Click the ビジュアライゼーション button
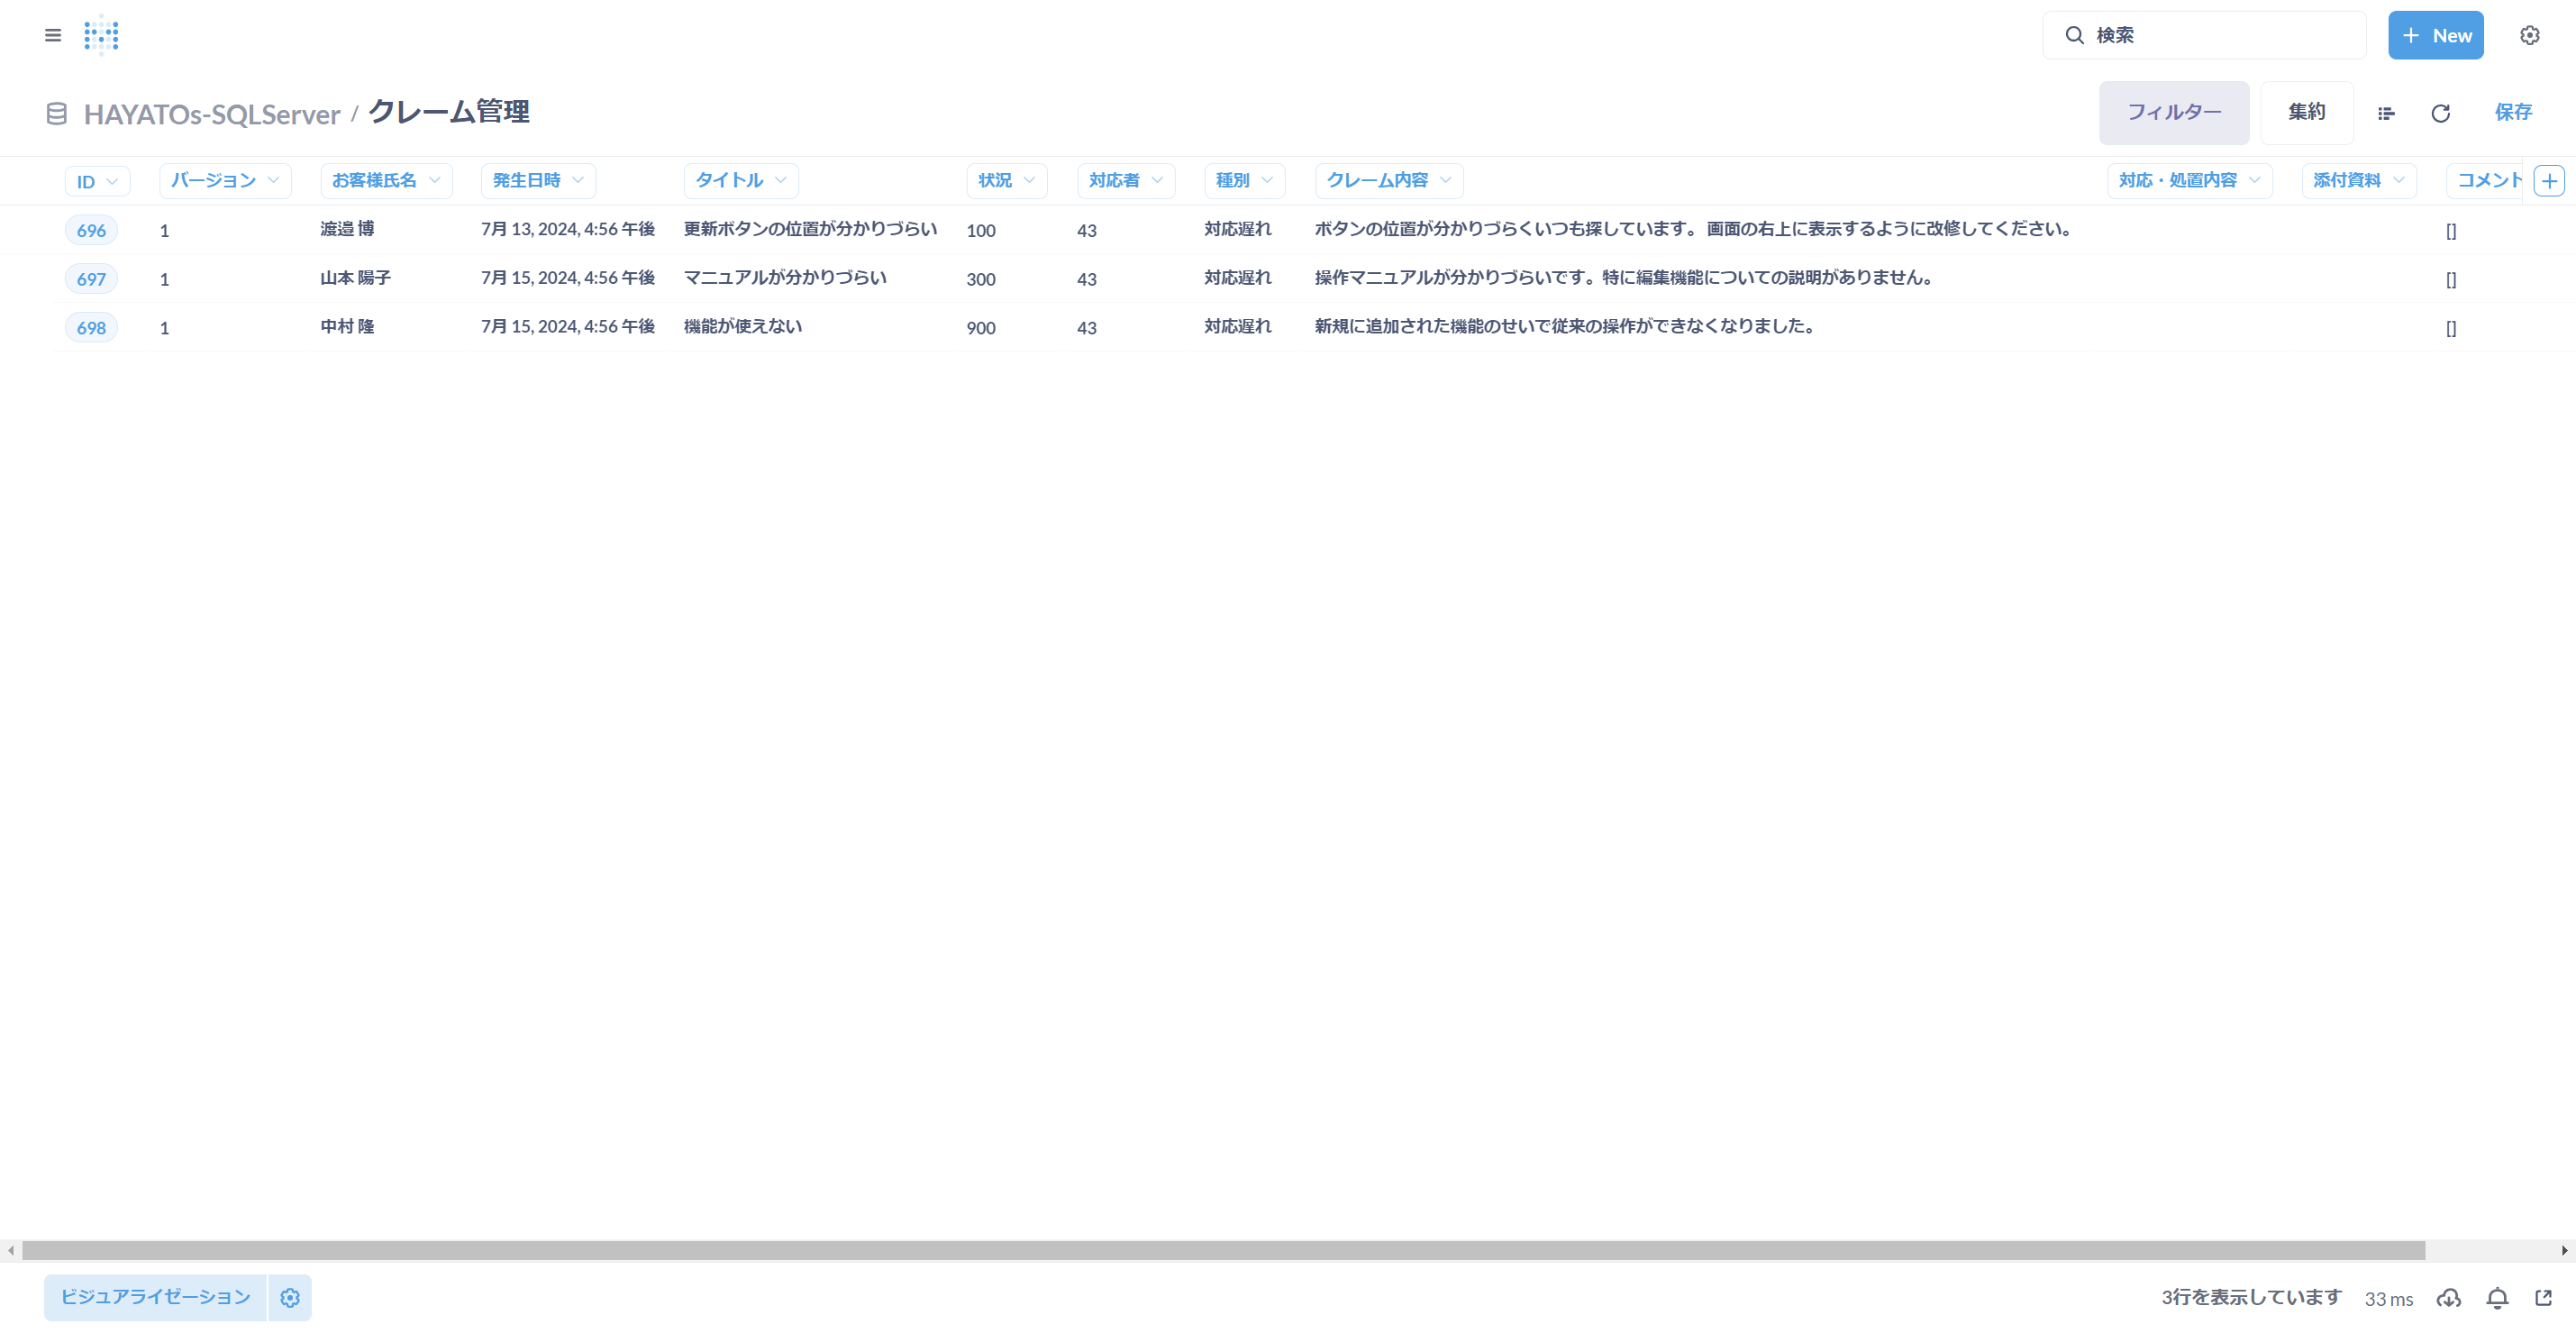The image size is (2576, 1333). pos(155,1297)
